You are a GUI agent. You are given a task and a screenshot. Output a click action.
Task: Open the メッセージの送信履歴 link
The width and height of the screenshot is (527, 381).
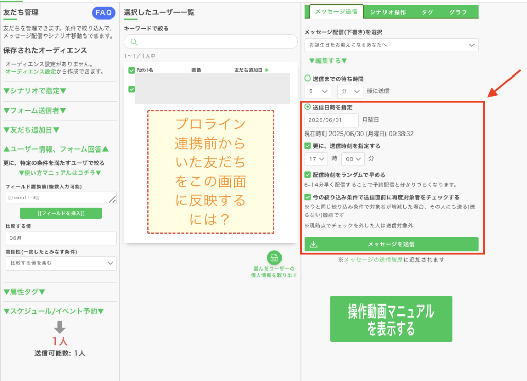373,260
